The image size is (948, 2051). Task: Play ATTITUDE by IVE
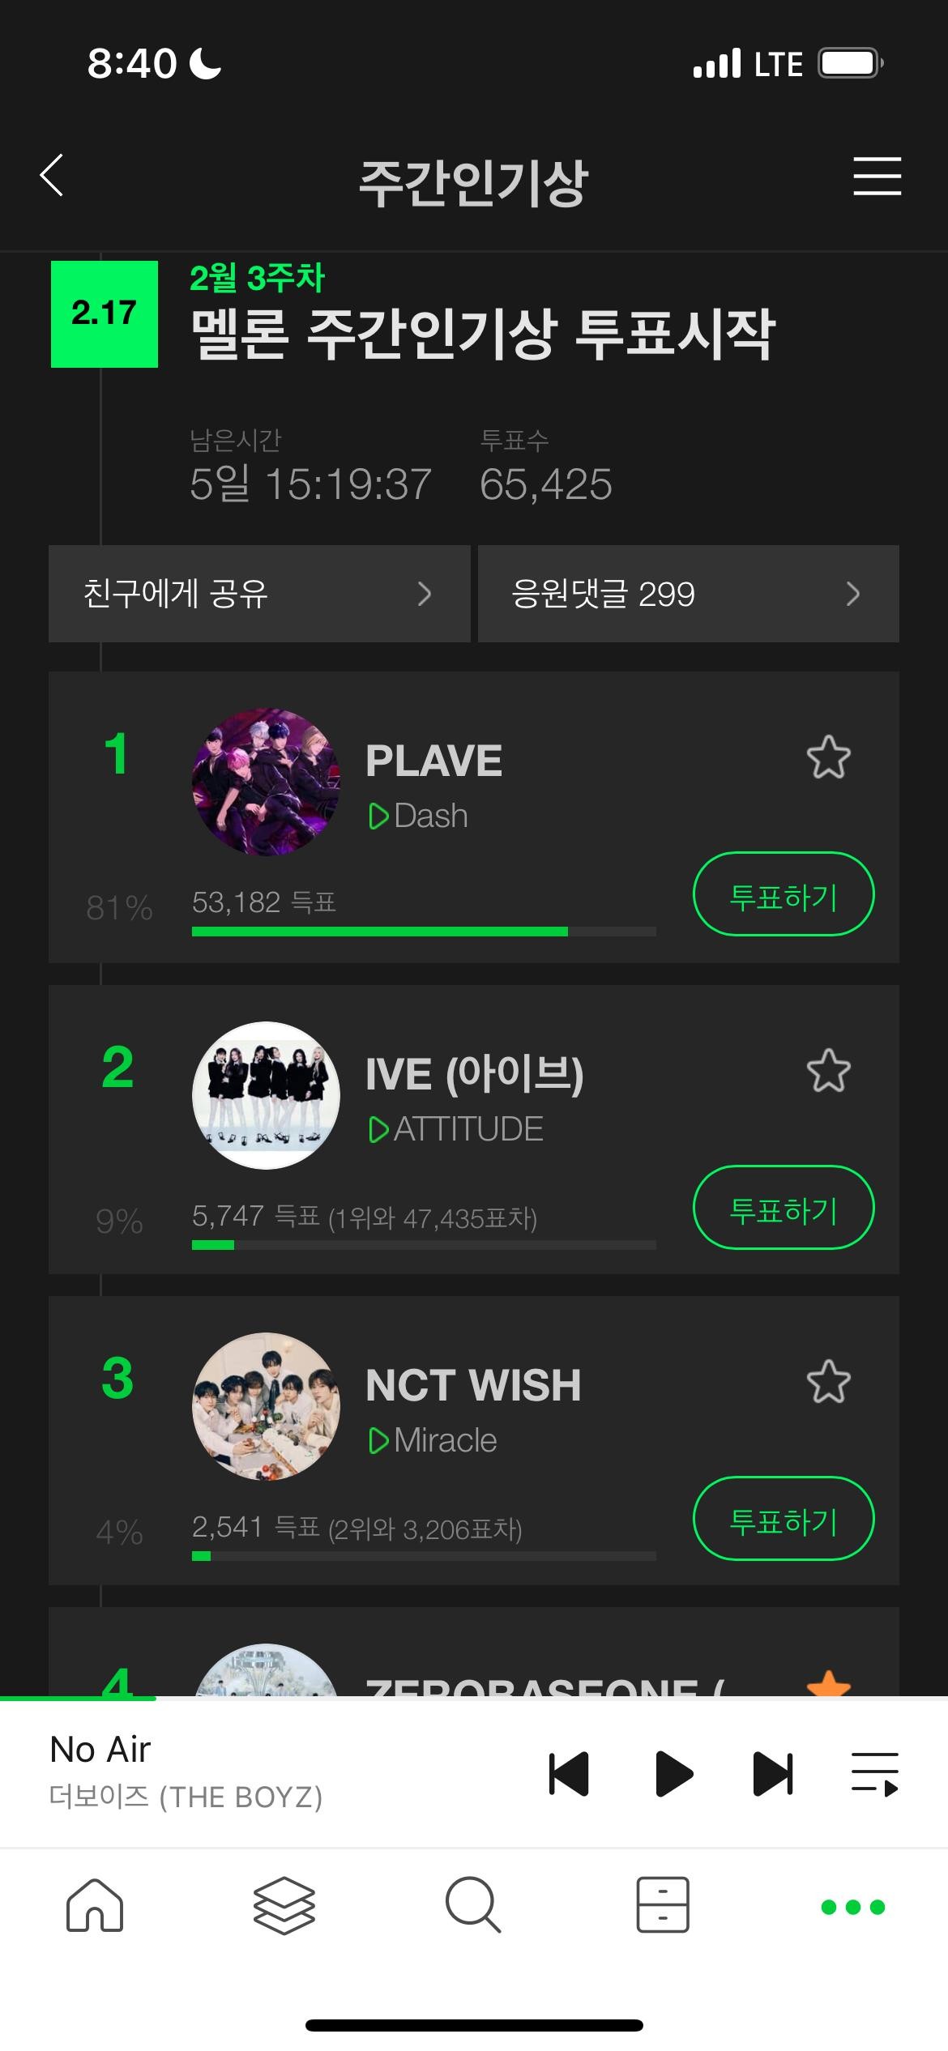pos(456,1129)
